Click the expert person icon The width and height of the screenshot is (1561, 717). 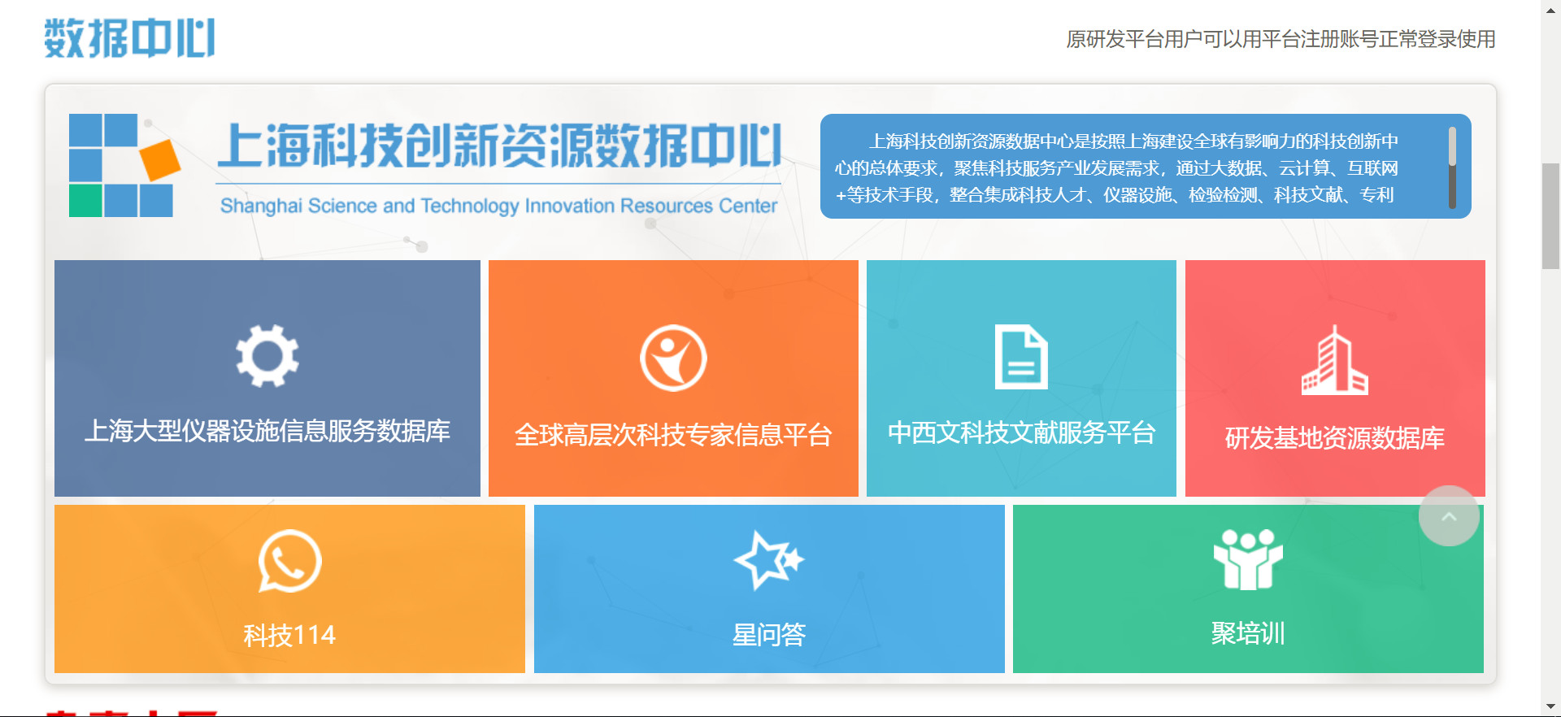click(673, 358)
